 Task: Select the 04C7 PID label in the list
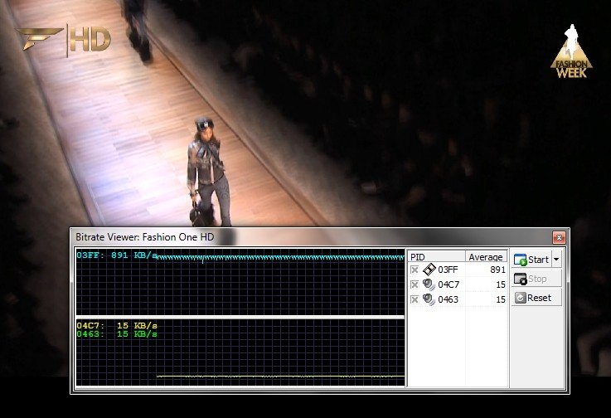pos(449,284)
